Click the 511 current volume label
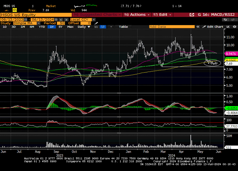 click(231, 148)
